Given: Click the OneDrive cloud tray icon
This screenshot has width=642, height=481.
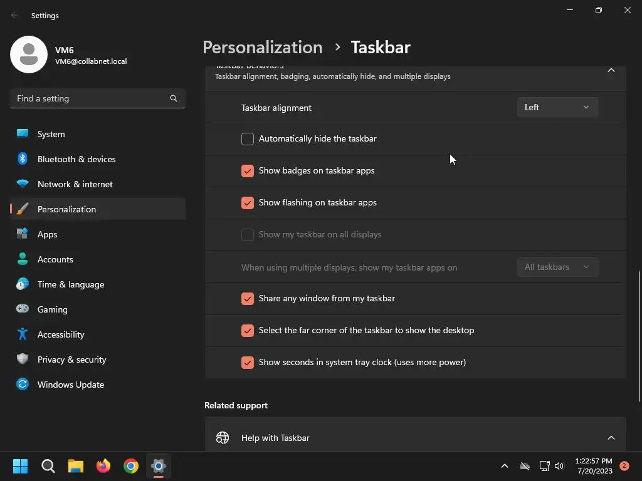Looking at the screenshot, I should [x=525, y=466].
